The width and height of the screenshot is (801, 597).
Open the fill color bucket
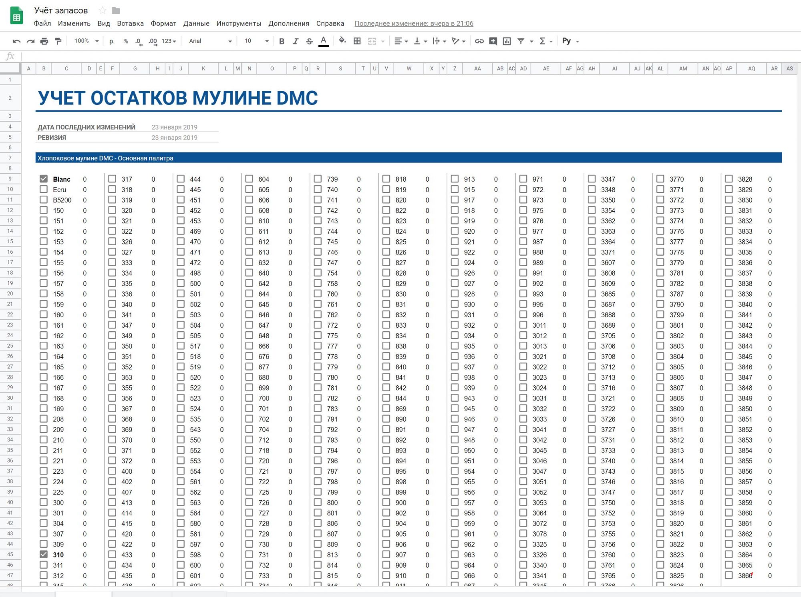click(x=342, y=41)
